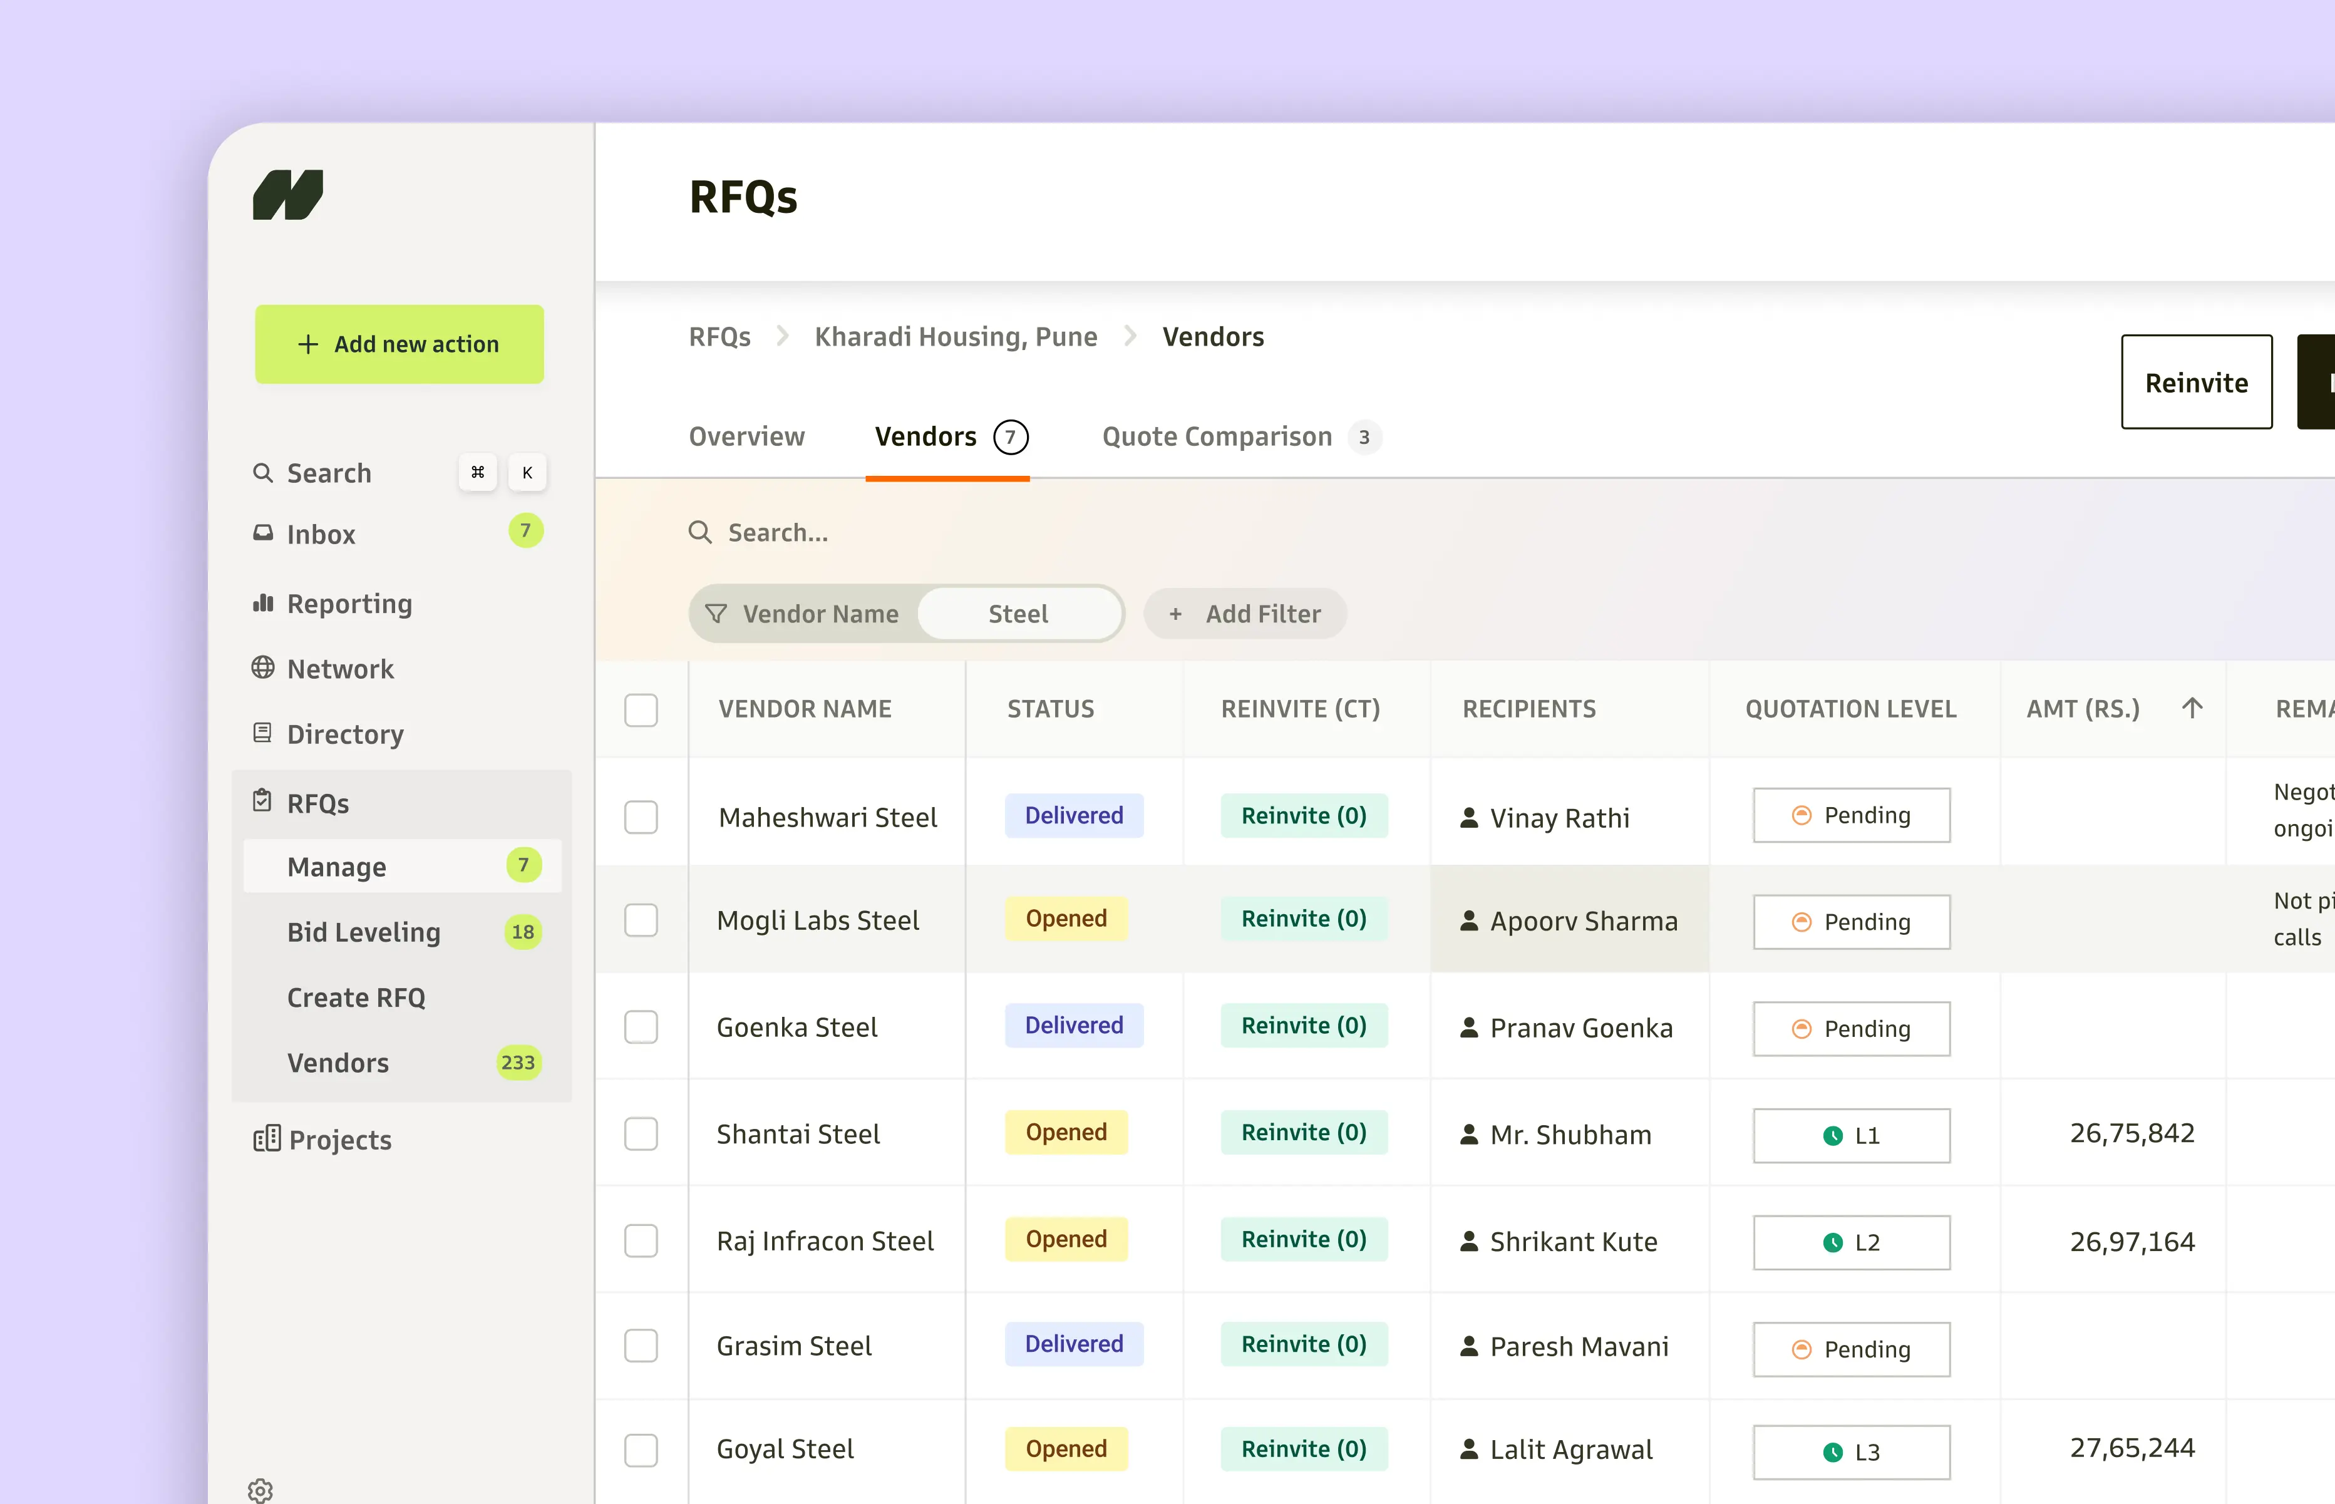Click the Projects building icon

click(267, 1139)
